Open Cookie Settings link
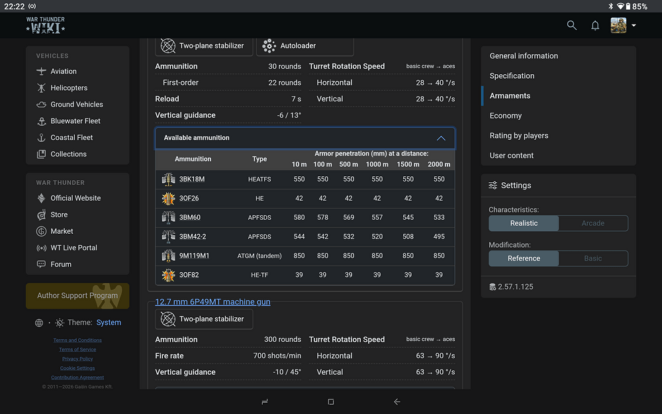This screenshot has height=414, width=662. point(77,368)
